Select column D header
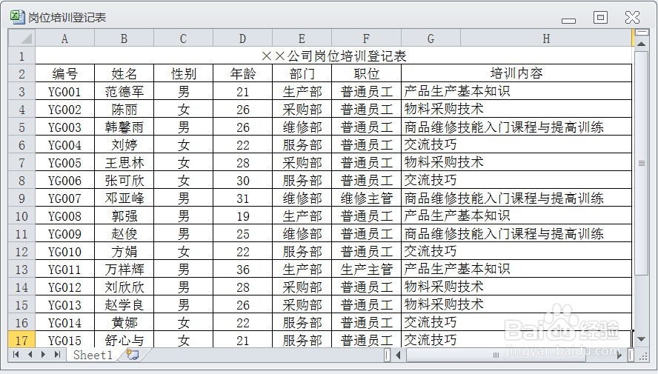 coord(242,39)
